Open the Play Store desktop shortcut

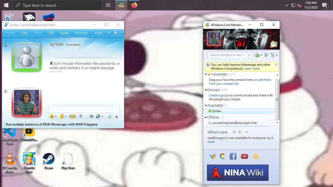[68, 161]
